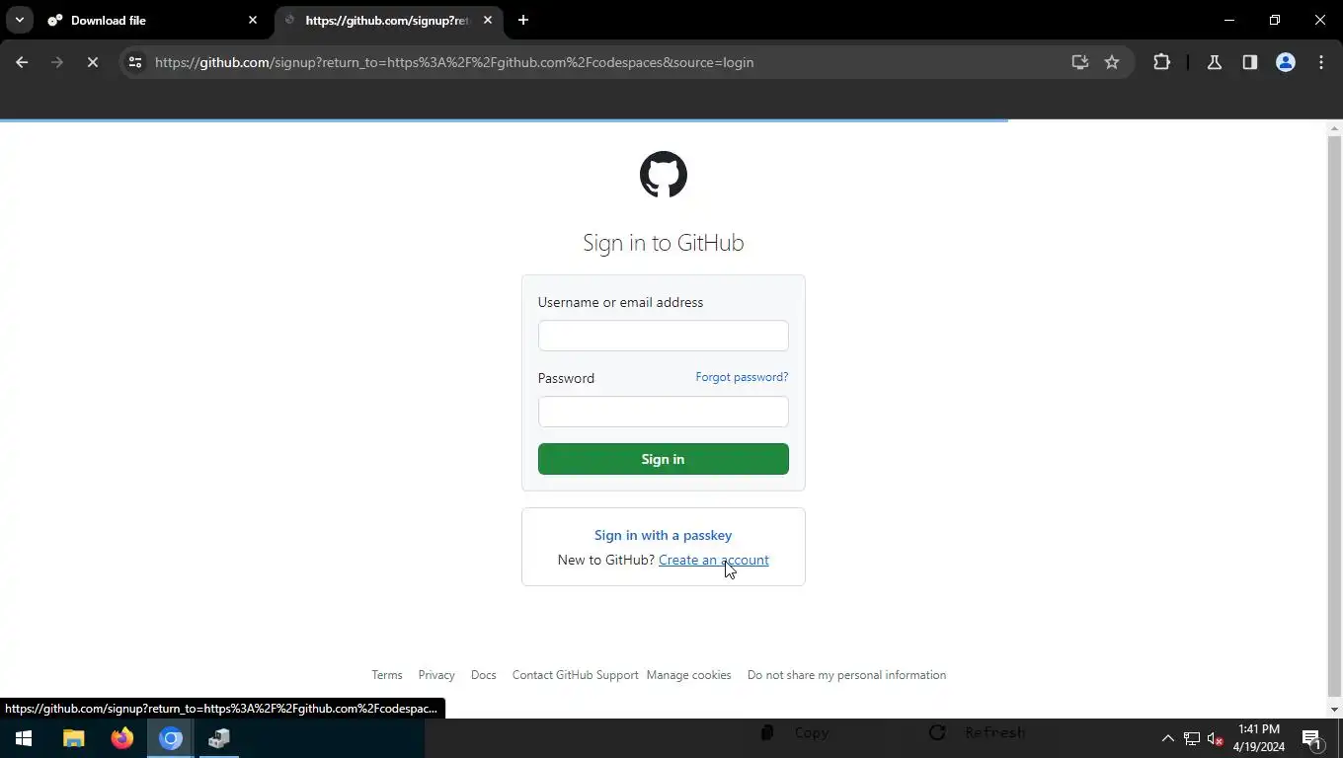Open Chrome's three-dot menu

1321,62
